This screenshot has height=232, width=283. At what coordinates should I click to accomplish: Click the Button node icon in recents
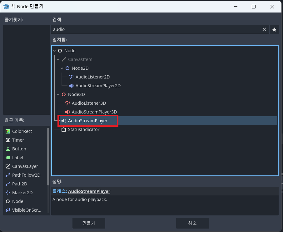pos(8,149)
